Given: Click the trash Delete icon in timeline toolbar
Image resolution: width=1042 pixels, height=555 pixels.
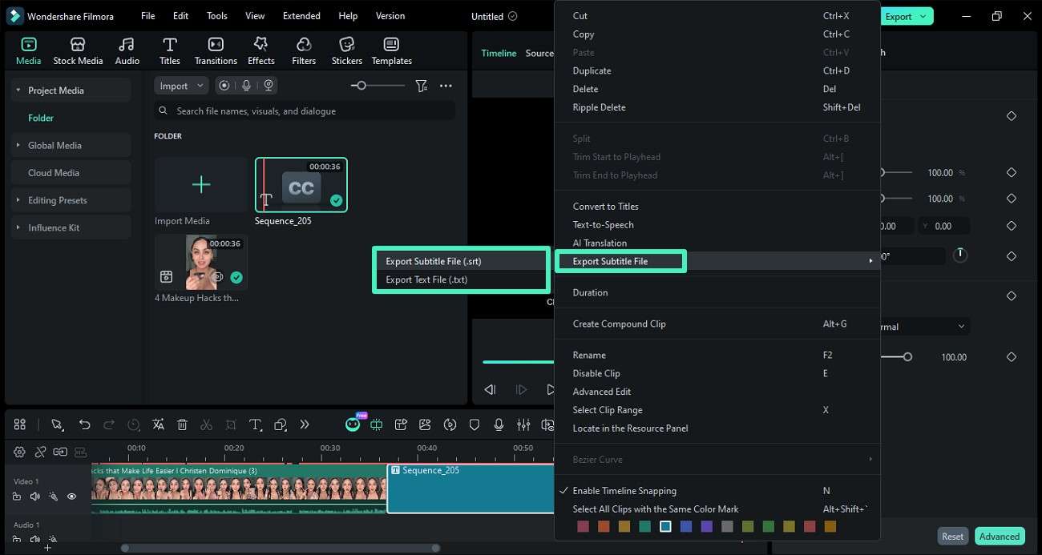Looking at the screenshot, I should (x=182, y=424).
